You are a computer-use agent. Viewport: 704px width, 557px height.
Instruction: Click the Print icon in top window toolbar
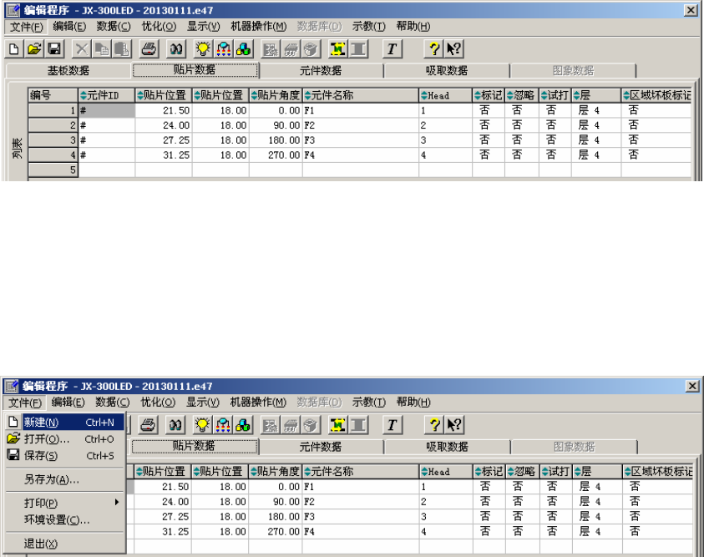click(149, 49)
